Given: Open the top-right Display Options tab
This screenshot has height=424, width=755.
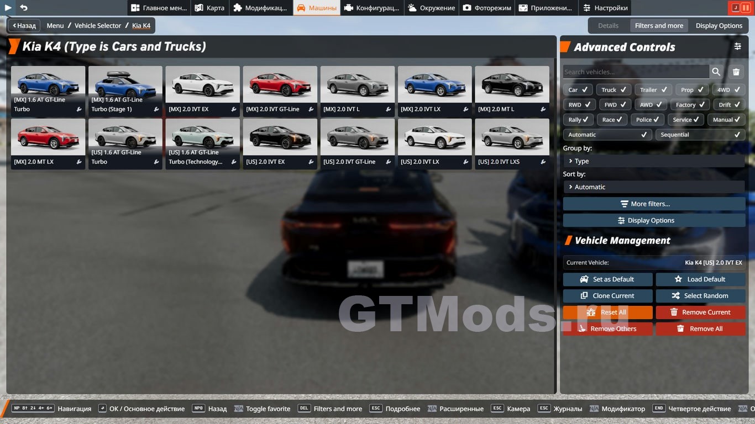Looking at the screenshot, I should point(719,25).
